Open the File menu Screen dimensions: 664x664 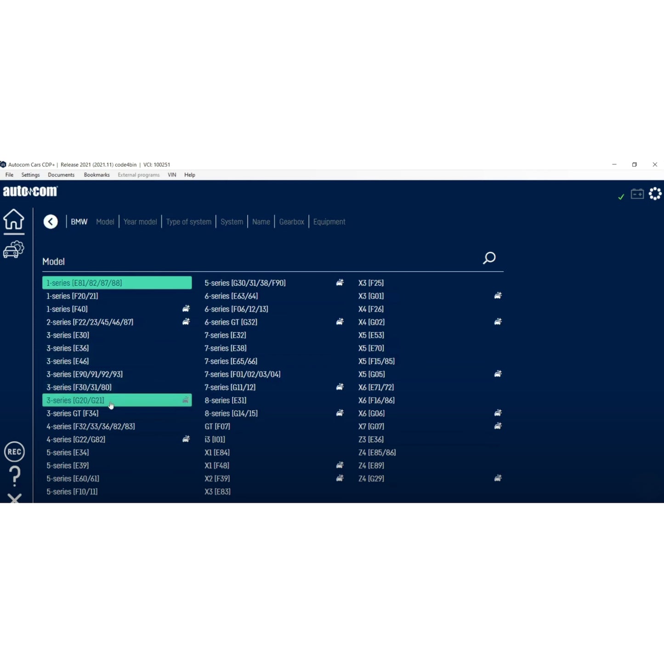point(9,175)
